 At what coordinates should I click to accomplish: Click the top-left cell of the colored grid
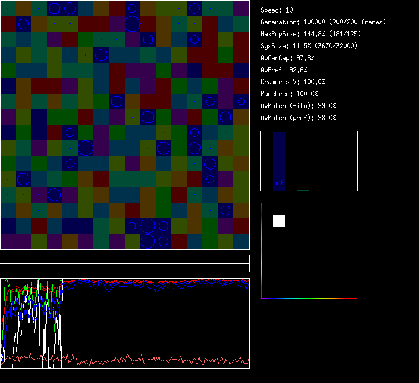[8, 8]
